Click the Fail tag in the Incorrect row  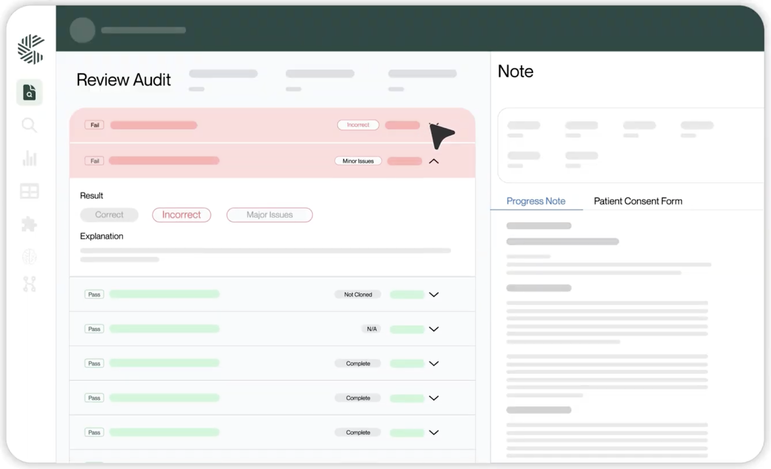(94, 125)
